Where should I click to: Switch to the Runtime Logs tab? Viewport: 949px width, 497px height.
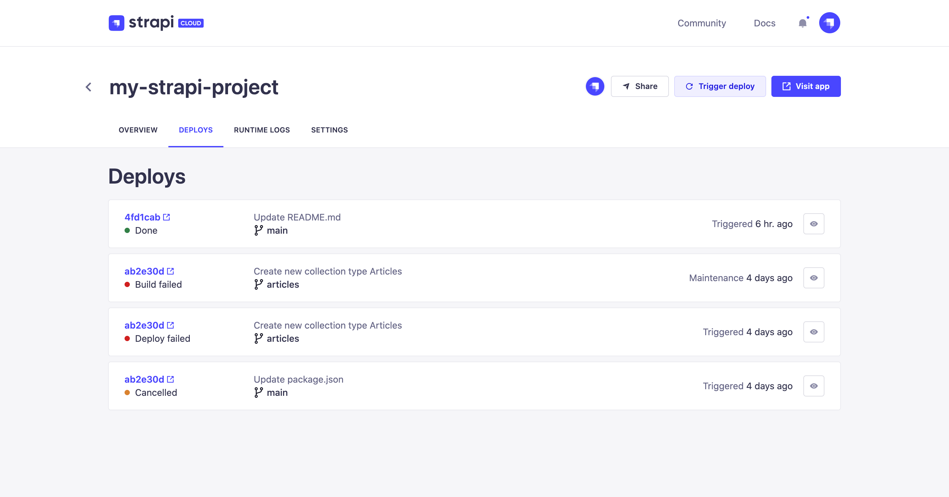point(262,130)
